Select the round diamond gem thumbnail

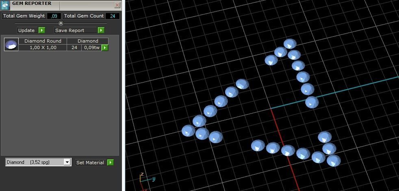[x=11, y=45]
